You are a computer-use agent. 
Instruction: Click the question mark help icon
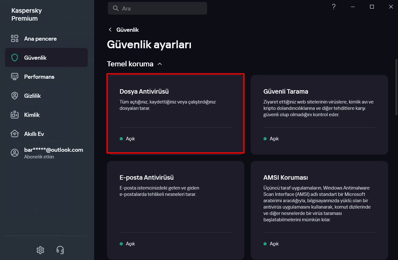[334, 7]
